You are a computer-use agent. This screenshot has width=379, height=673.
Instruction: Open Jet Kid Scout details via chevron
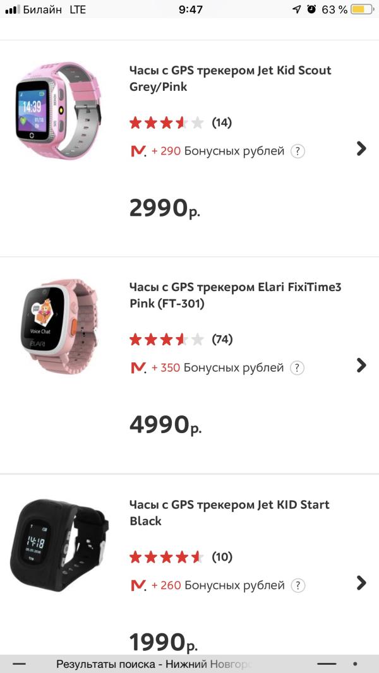click(x=361, y=148)
